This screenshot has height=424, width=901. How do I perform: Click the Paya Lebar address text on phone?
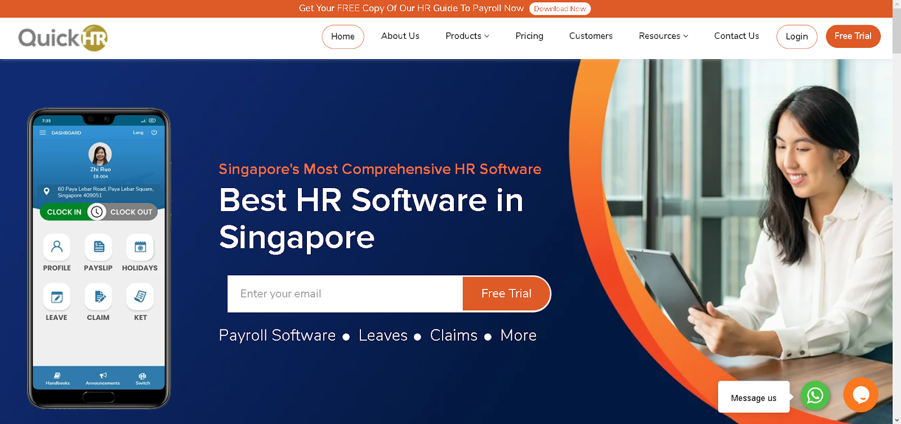pos(105,192)
